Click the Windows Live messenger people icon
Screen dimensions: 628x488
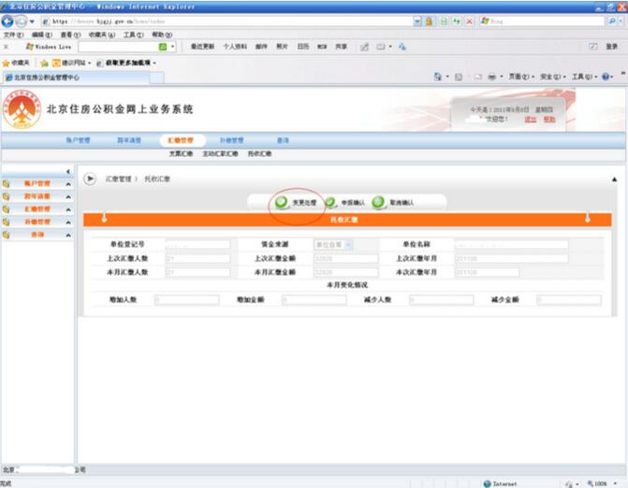pos(402,47)
